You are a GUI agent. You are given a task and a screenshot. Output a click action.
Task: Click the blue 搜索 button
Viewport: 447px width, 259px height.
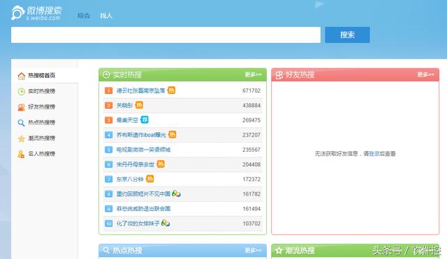[x=347, y=35]
